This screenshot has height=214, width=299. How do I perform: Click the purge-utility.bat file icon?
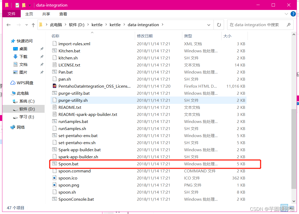point(55,93)
